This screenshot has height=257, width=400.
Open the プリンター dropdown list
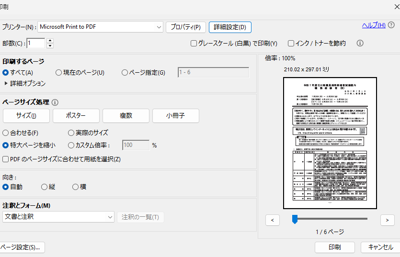159,27
